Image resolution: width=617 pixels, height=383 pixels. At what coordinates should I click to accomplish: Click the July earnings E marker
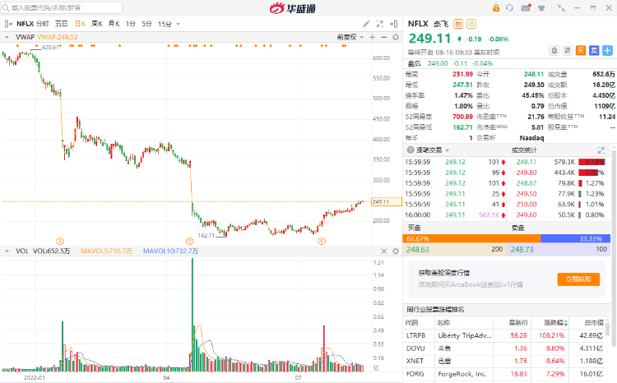tap(322, 241)
